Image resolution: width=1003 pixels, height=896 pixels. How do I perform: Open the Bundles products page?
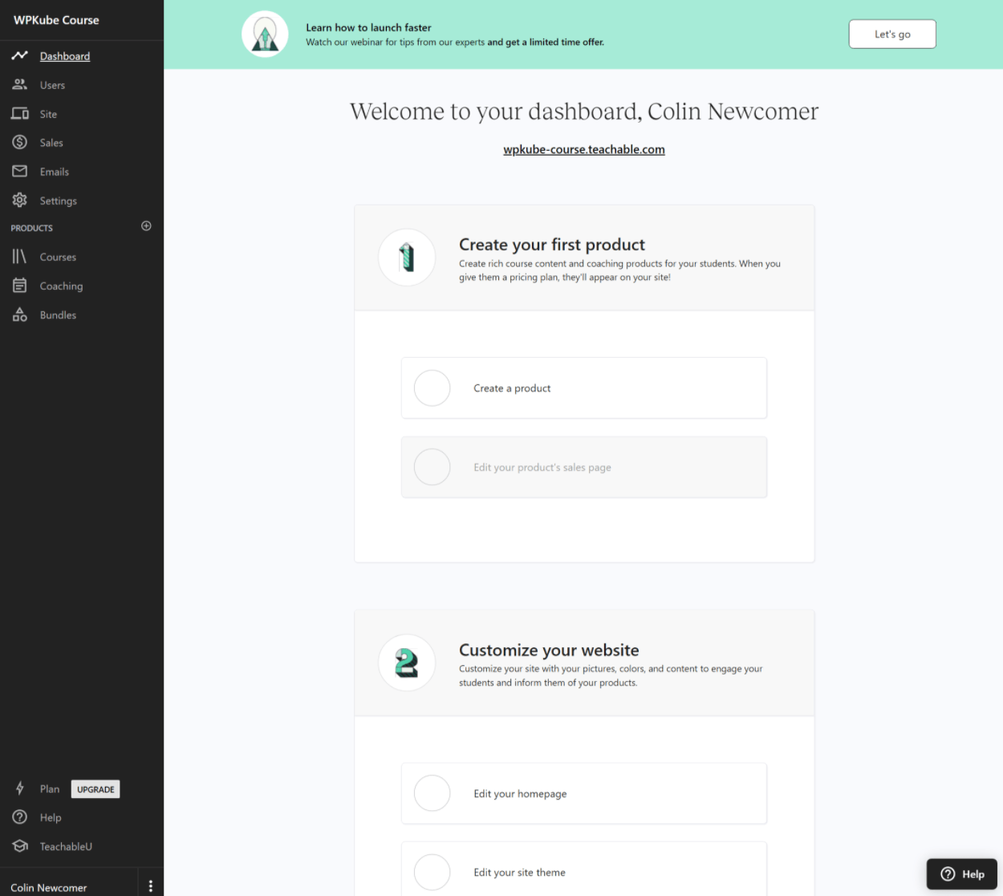tap(58, 315)
